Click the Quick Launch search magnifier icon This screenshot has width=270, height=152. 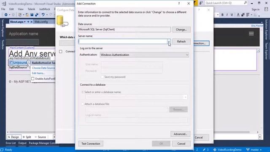[x=246, y=3]
